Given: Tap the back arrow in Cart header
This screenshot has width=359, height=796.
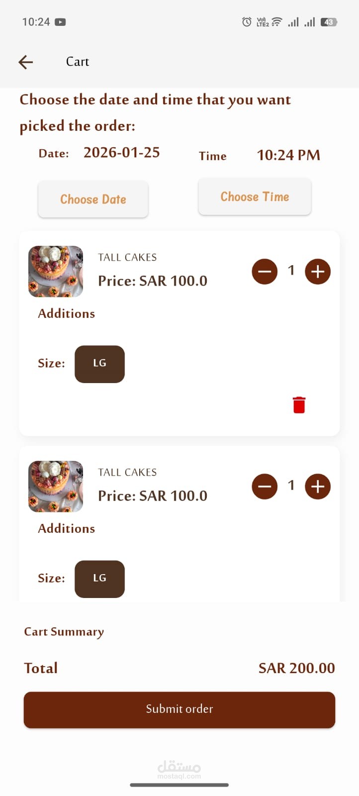Looking at the screenshot, I should click(x=26, y=62).
